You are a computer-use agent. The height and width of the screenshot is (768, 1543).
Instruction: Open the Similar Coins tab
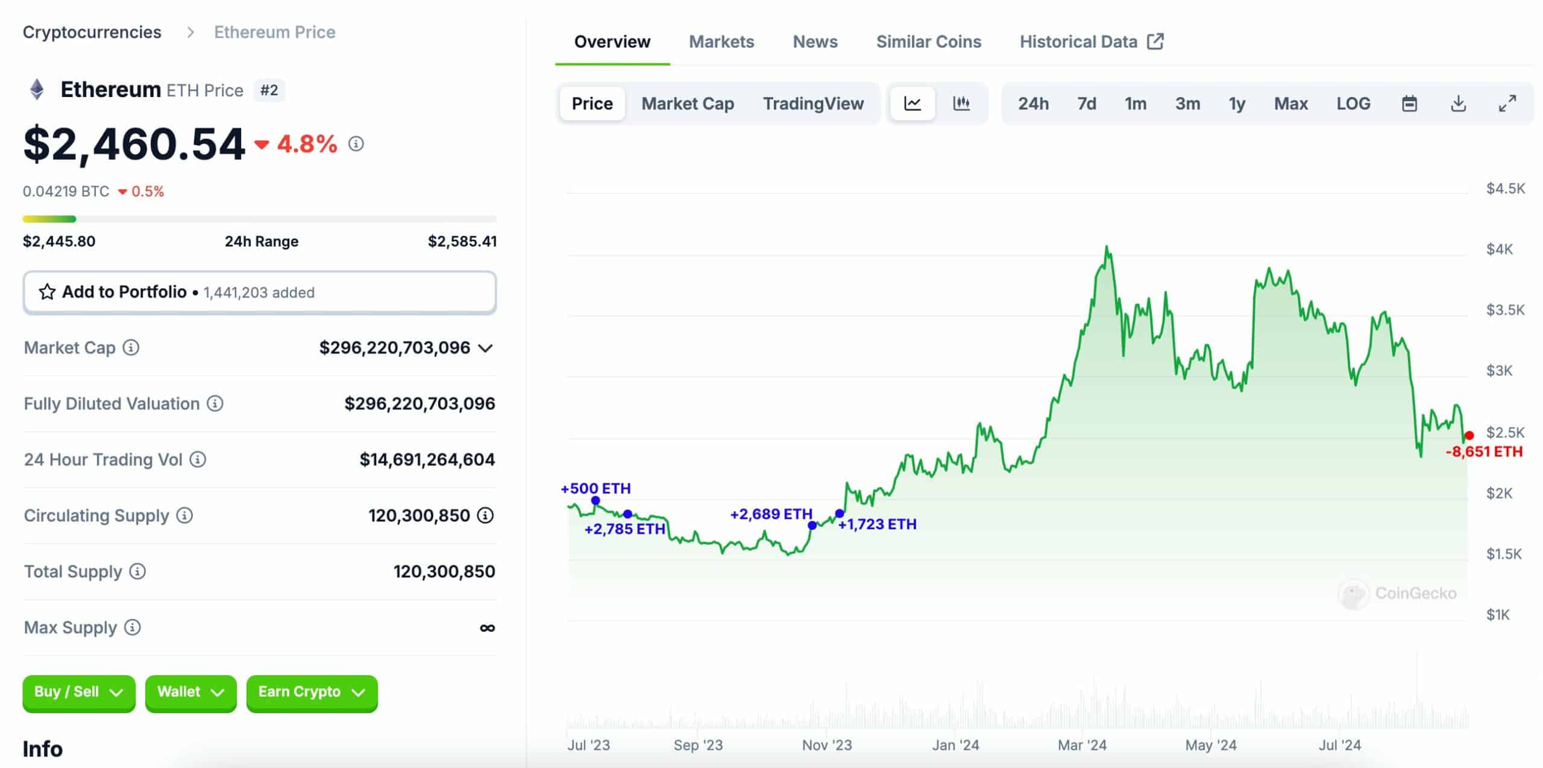click(x=929, y=42)
